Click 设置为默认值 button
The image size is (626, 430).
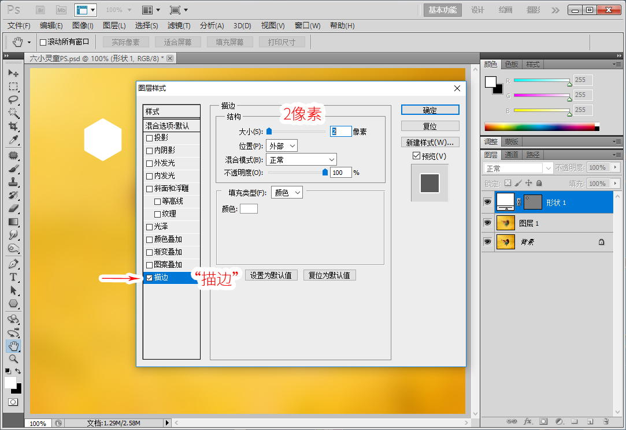coord(271,275)
